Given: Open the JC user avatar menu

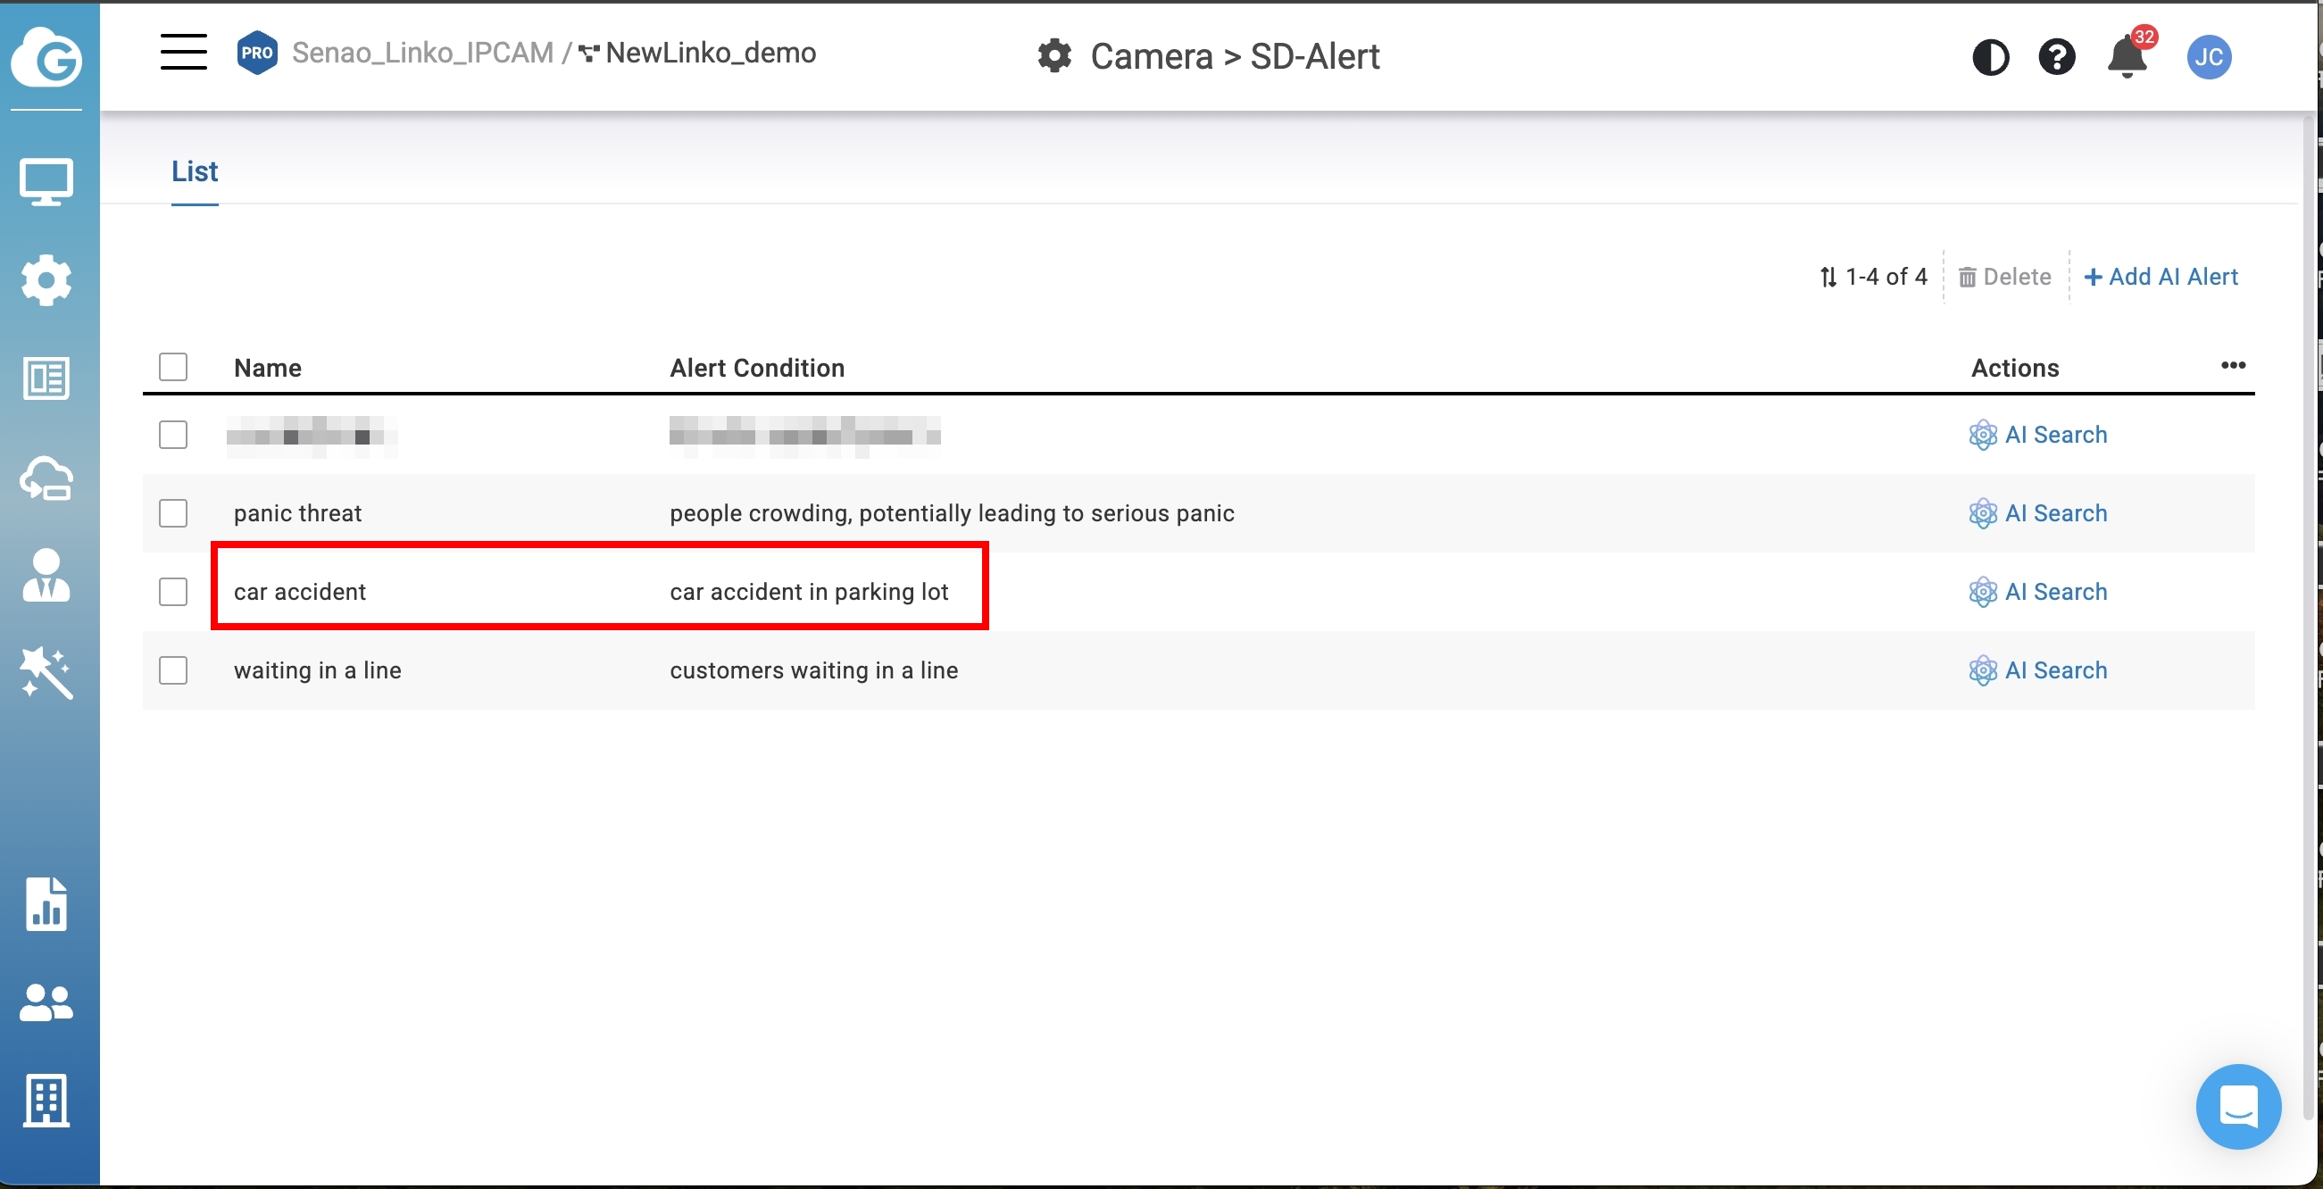Looking at the screenshot, I should pyautogui.click(x=2209, y=58).
